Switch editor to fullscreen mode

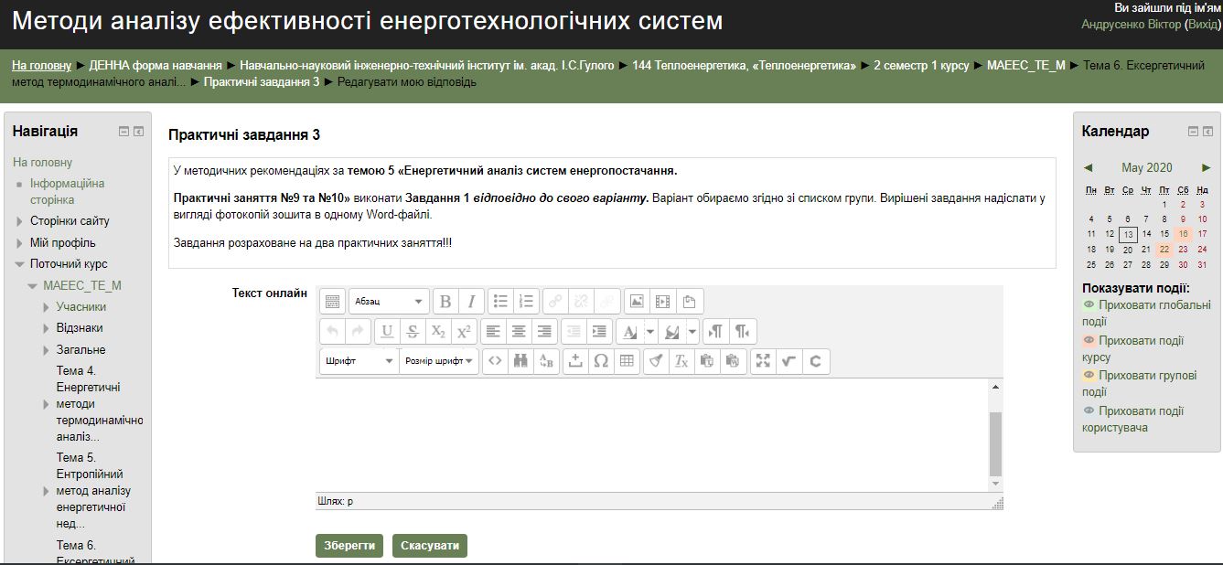pyautogui.click(x=762, y=361)
